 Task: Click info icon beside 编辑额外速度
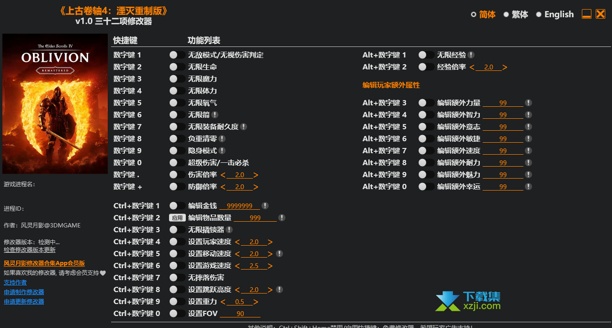point(529,151)
